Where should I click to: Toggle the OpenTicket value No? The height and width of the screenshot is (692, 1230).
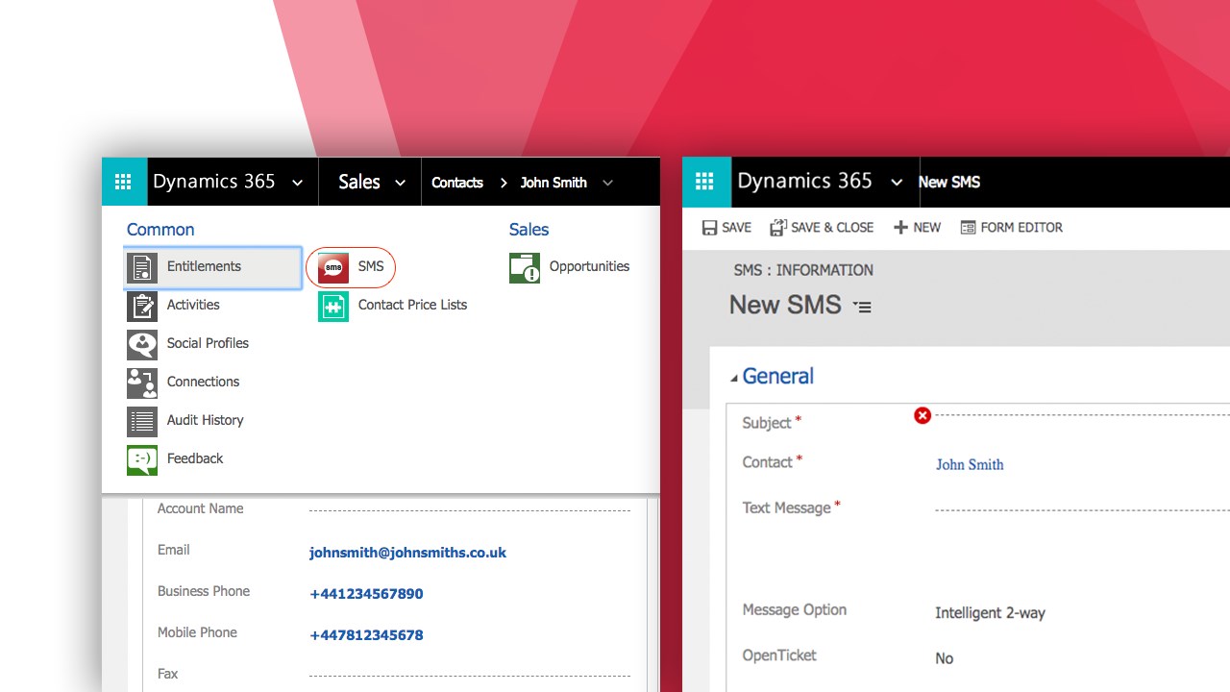pyautogui.click(x=944, y=658)
